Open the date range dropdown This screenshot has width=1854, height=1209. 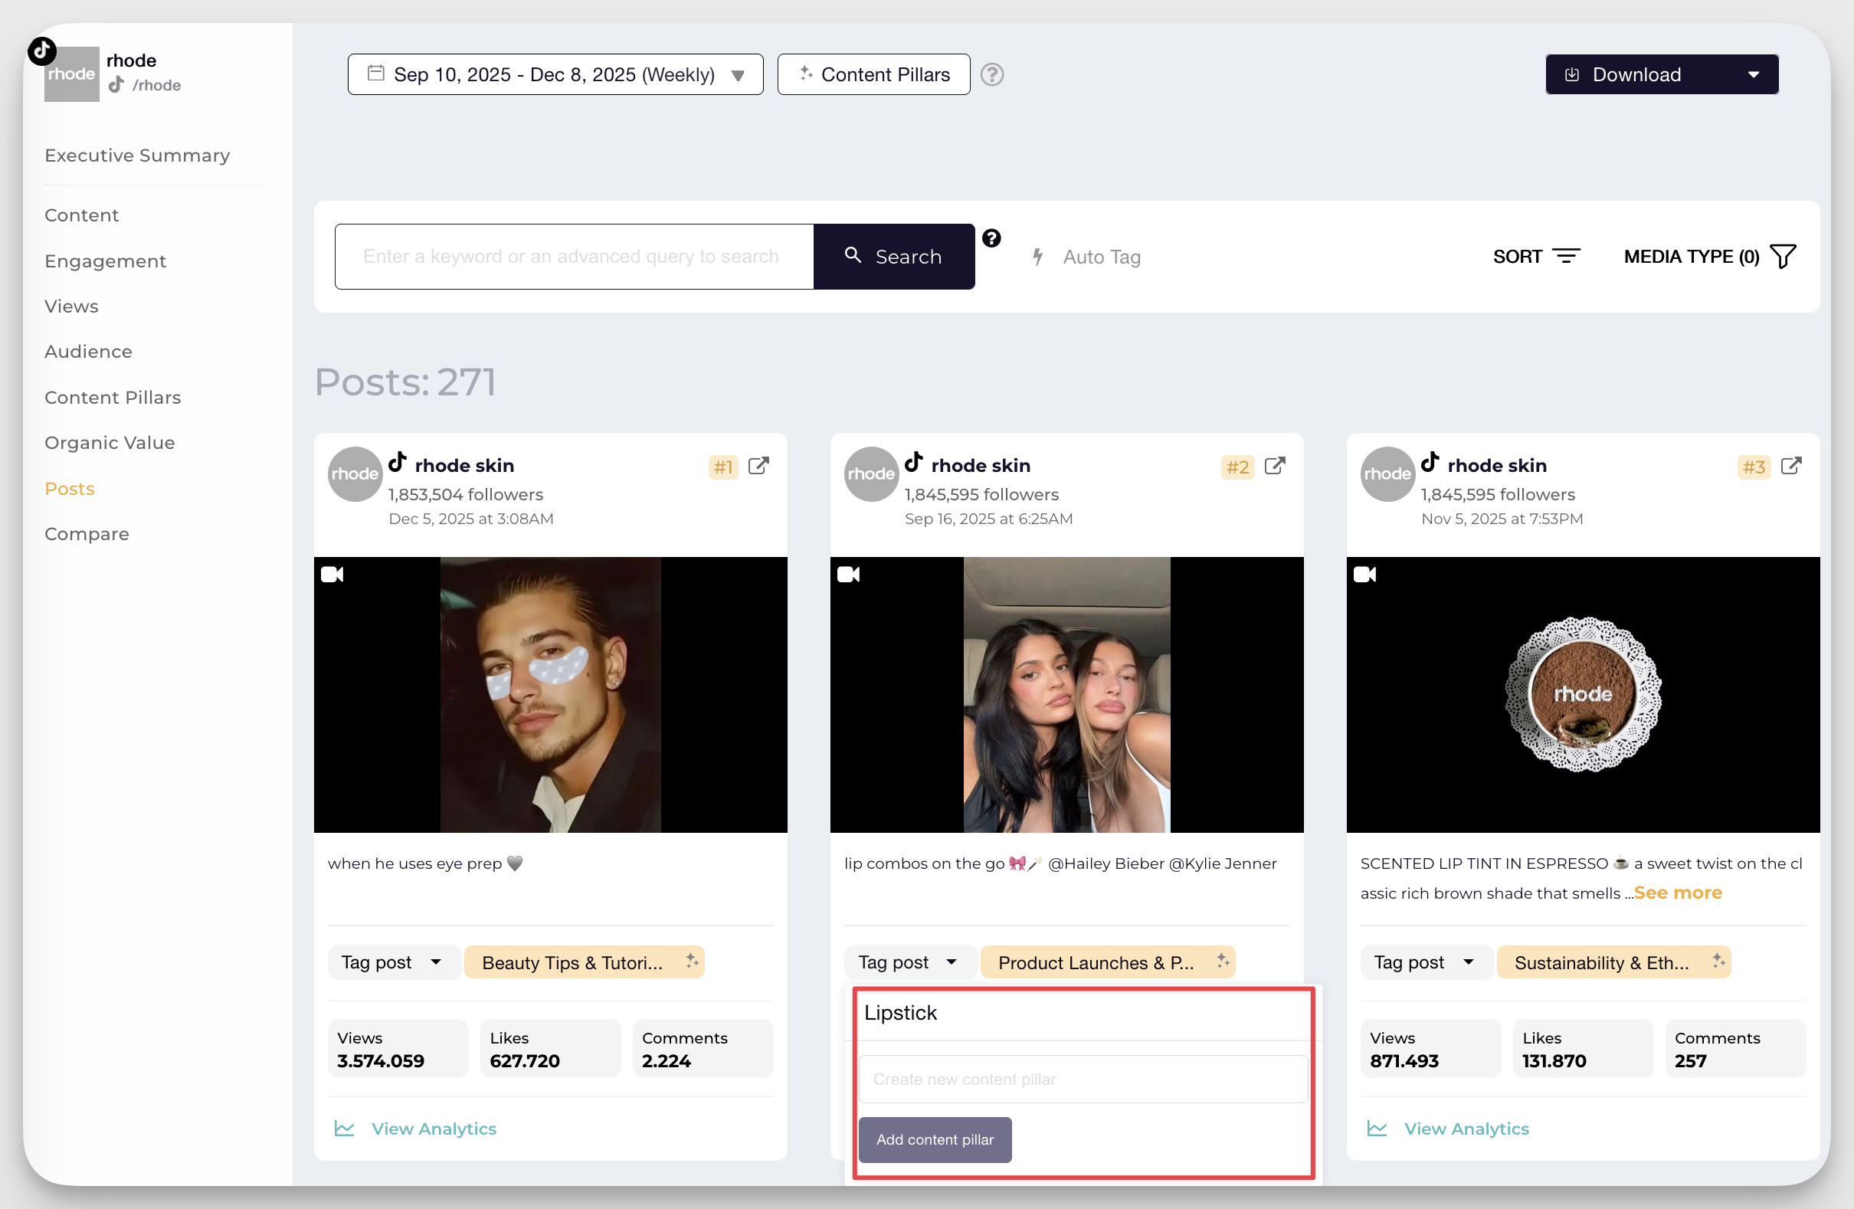555,75
